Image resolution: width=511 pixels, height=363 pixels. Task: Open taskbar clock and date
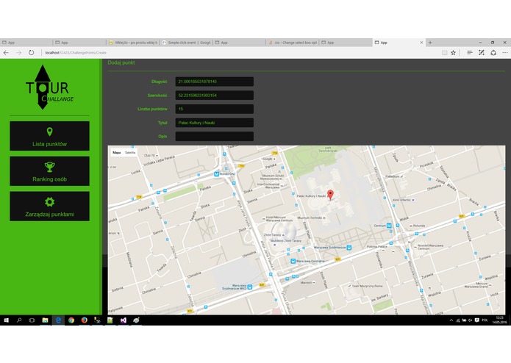click(x=499, y=320)
